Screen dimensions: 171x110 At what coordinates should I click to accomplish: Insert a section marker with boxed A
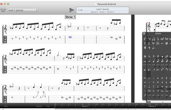point(158,44)
